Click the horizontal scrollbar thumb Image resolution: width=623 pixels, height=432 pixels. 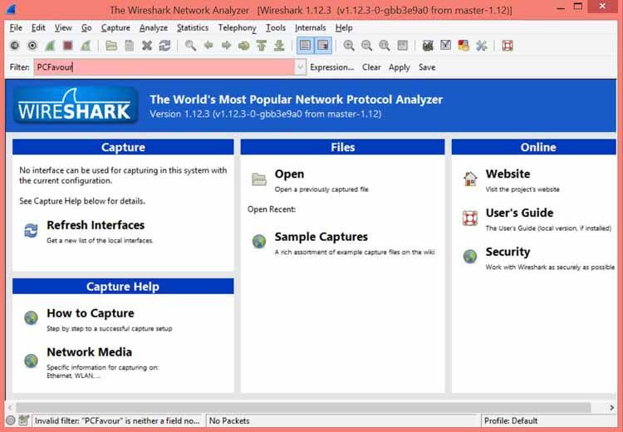(x=302, y=407)
